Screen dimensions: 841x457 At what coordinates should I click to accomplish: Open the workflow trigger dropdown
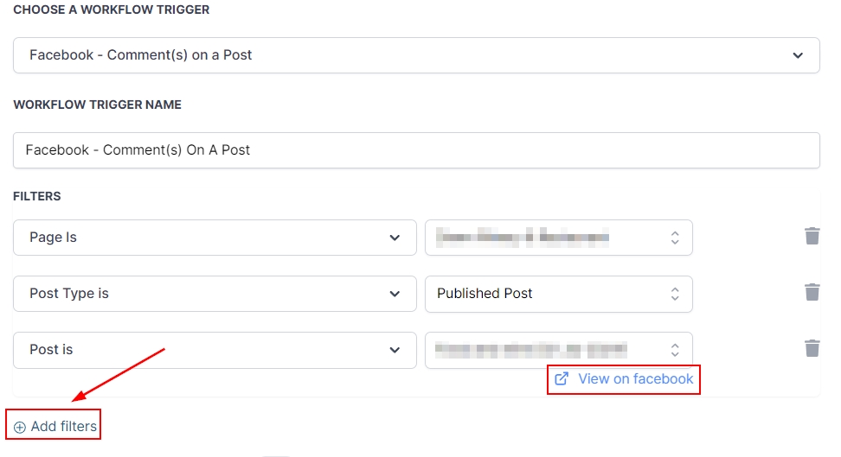pyautogui.click(x=415, y=55)
